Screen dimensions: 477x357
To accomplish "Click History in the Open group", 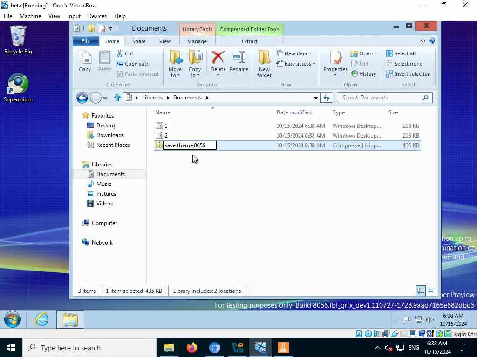I will (363, 74).
